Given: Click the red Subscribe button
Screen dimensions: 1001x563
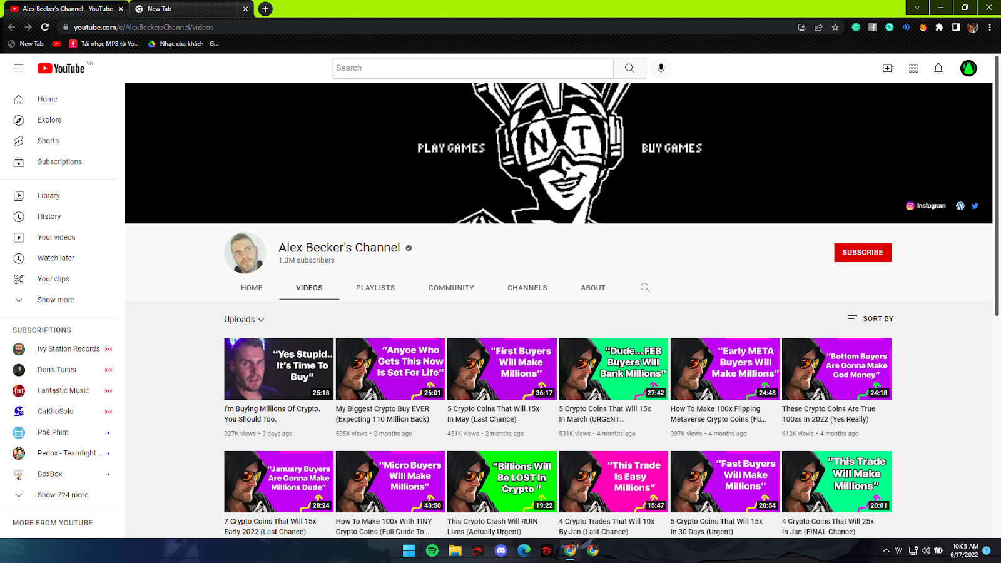Looking at the screenshot, I should click(863, 253).
